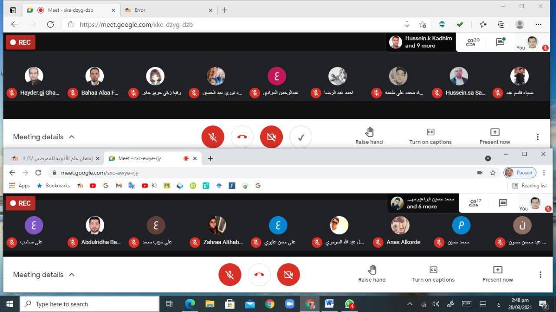Viewport: 556px width, 312px height.
Task: Select the Meet sxc-ewye-rjy Chrome tab
Action: 148,158
